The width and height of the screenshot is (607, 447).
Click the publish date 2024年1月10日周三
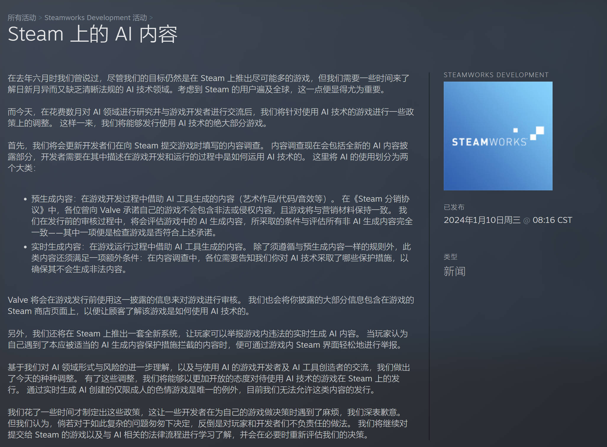[482, 220]
